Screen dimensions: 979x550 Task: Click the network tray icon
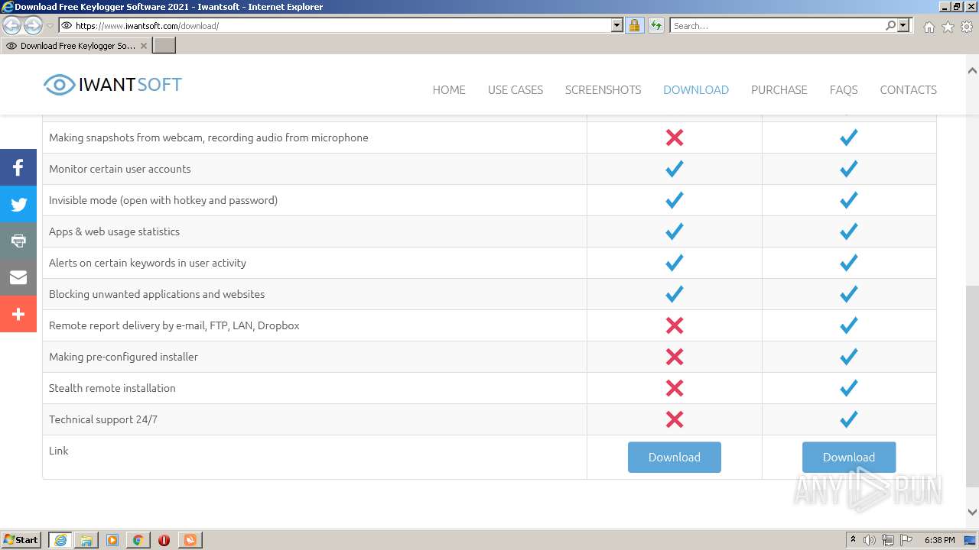click(888, 540)
